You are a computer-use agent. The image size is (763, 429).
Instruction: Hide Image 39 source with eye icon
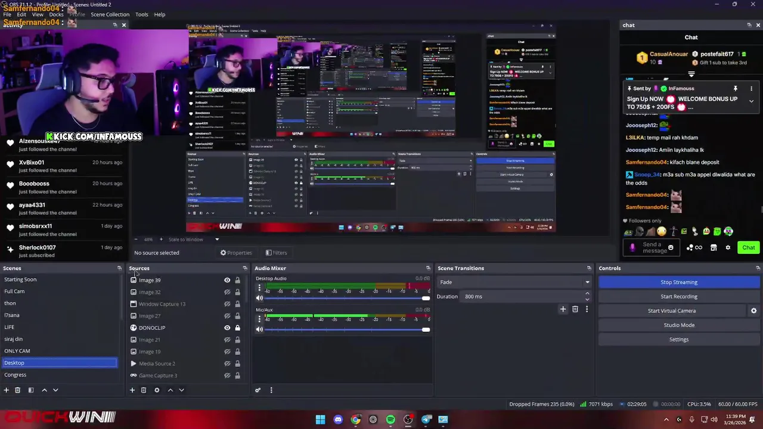tap(227, 280)
